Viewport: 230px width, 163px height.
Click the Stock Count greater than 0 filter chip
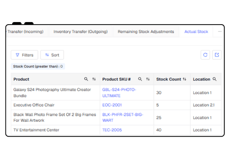(38, 66)
